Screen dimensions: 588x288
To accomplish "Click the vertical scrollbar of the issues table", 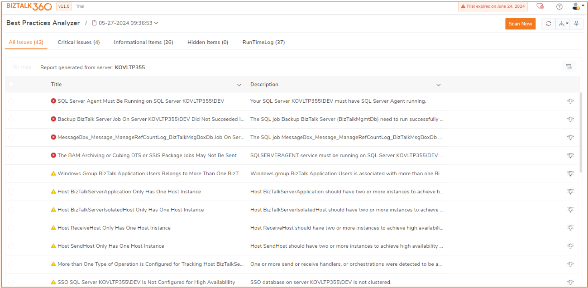I will point(581,136).
